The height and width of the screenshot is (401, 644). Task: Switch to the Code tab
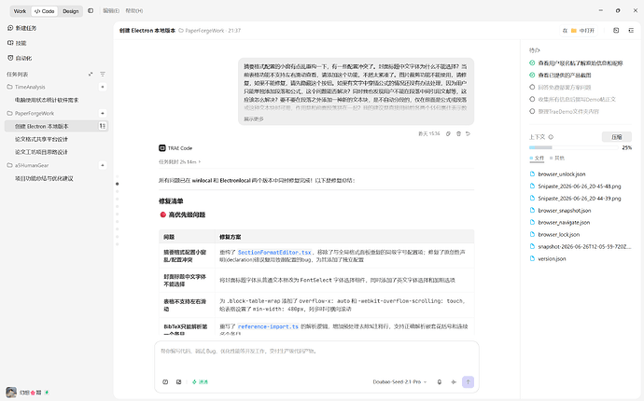point(45,11)
